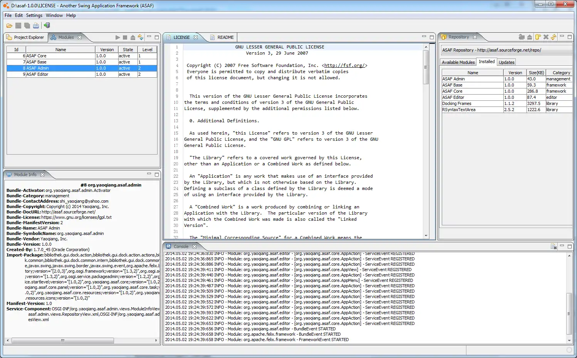This screenshot has width=577, height=358.
Task: Close the LICENSE editor tab
Action: [x=196, y=37]
